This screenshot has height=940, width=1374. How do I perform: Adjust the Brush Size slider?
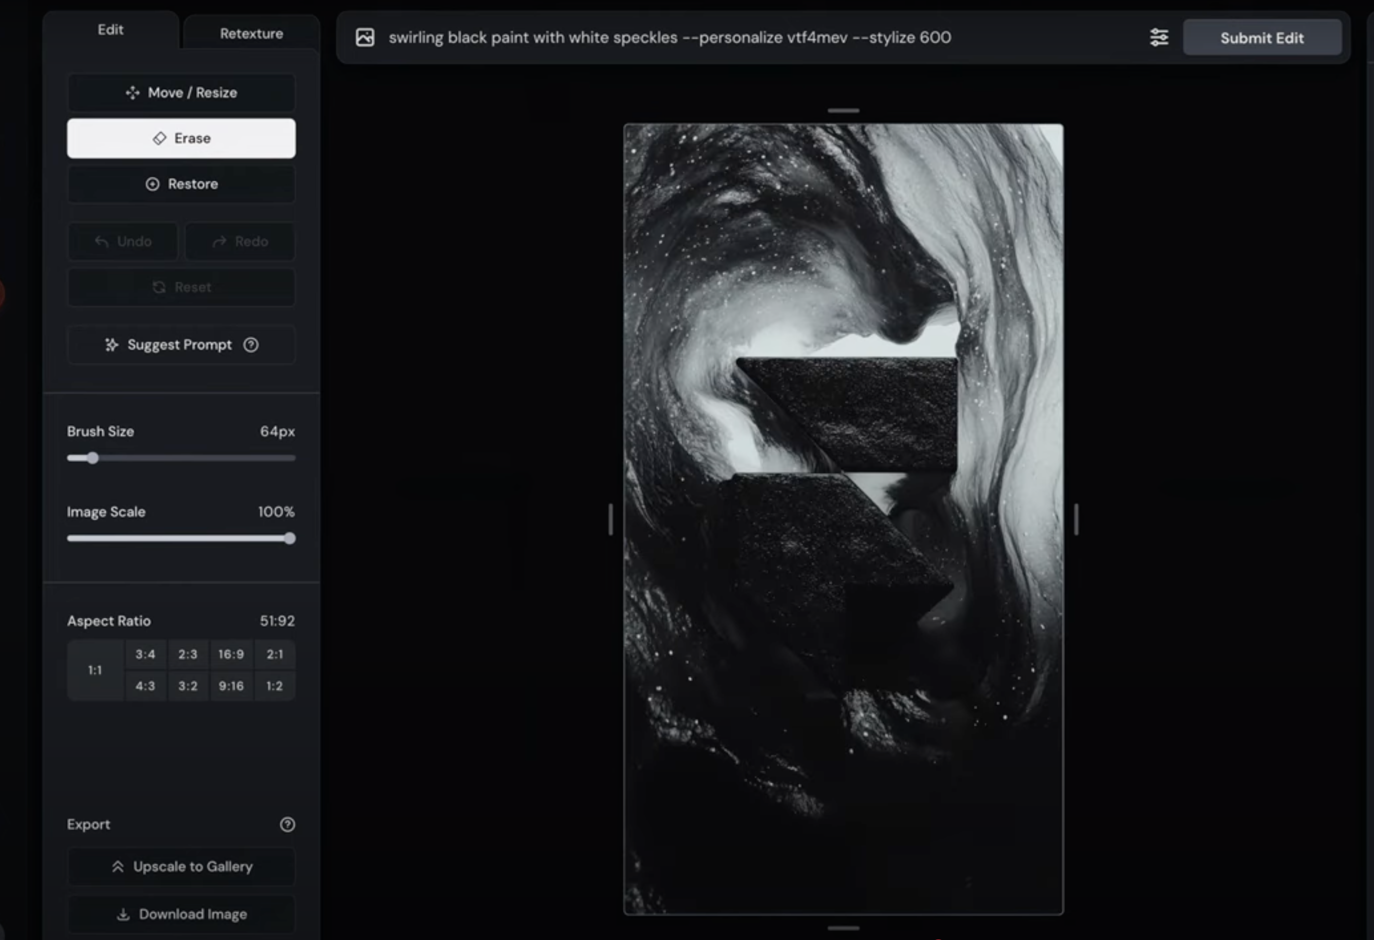coord(181,458)
